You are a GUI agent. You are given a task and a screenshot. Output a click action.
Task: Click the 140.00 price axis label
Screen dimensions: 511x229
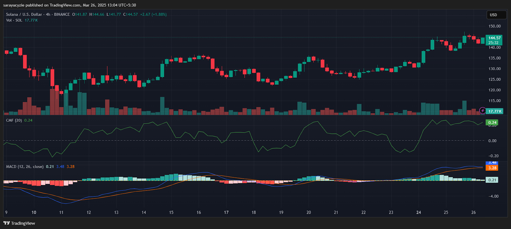point(494,47)
